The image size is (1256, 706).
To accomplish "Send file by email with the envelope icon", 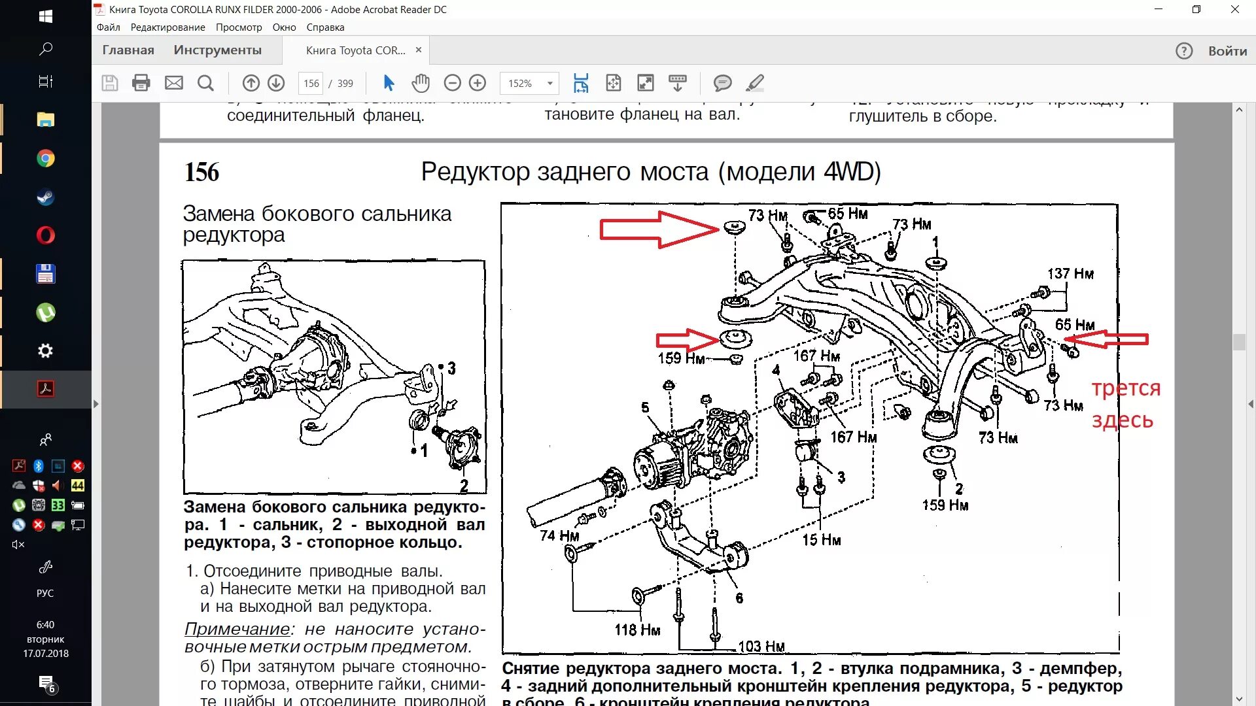I will tap(174, 83).
